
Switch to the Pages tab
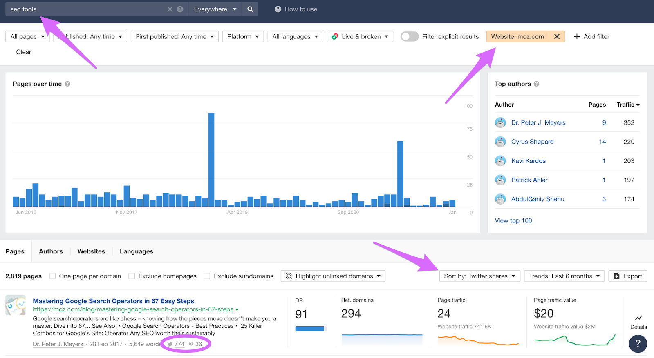pos(15,251)
